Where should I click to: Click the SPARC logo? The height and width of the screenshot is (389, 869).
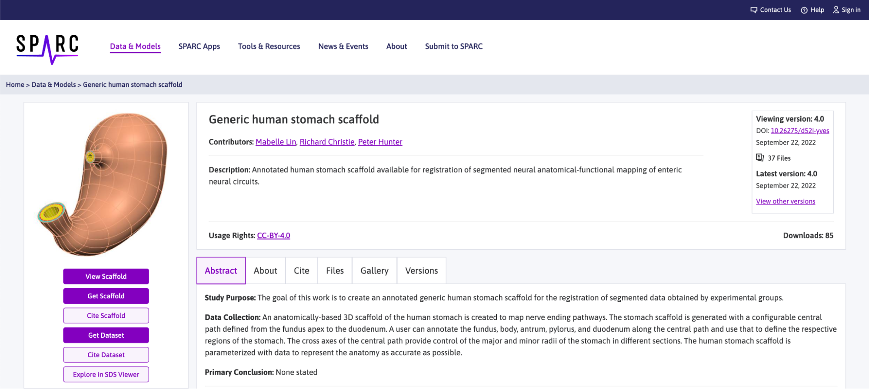point(47,49)
